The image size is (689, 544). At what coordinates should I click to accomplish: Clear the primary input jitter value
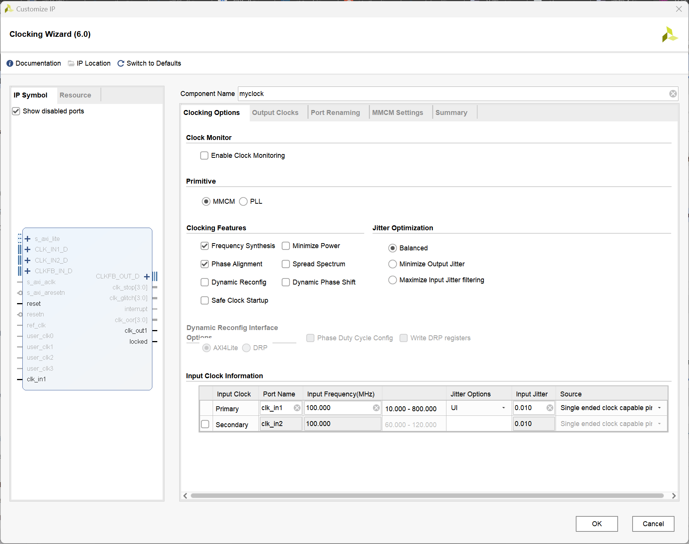[x=550, y=408]
